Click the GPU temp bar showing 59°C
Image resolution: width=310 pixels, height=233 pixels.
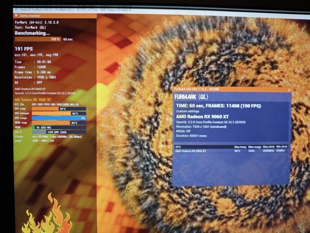(59, 109)
